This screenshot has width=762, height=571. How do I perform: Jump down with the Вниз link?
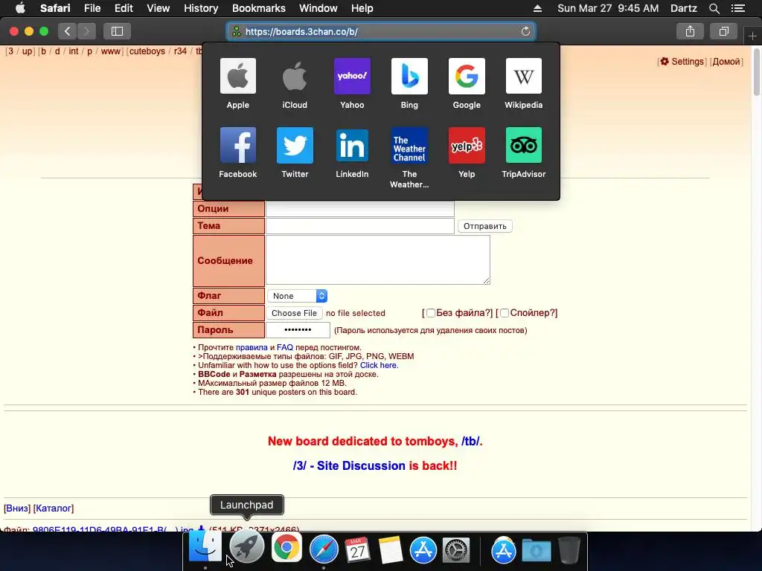click(17, 509)
